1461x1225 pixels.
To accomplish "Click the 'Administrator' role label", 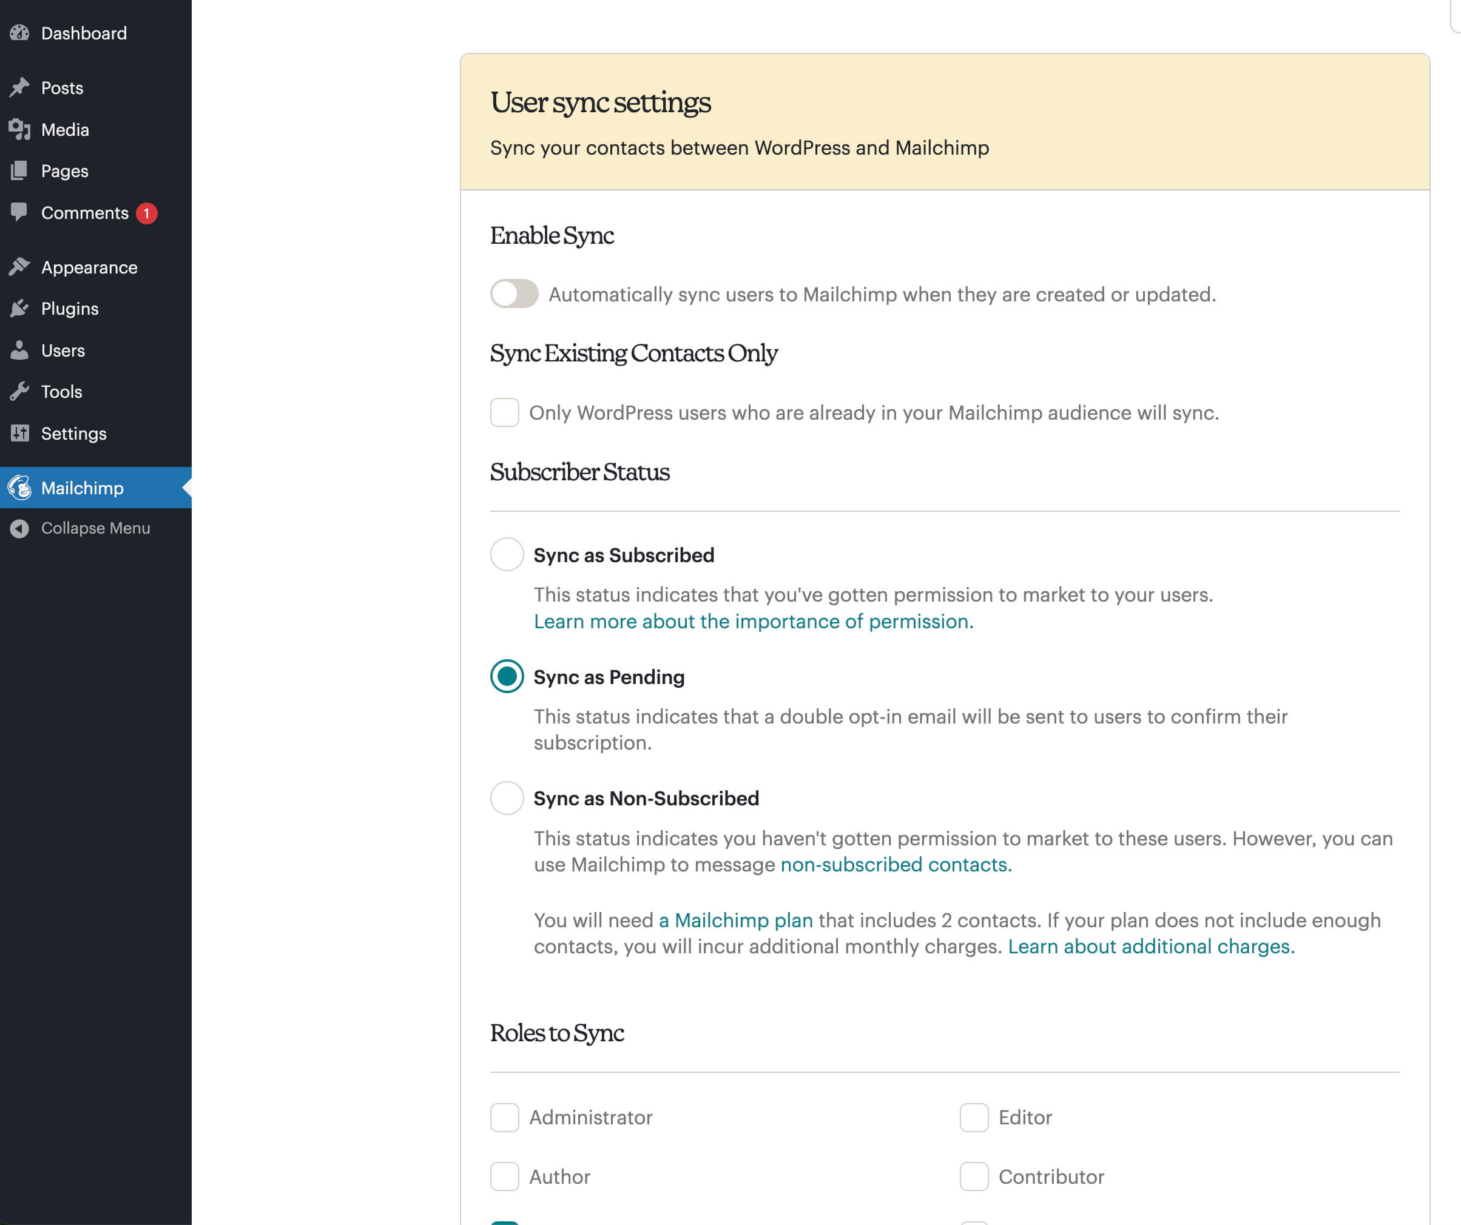I will tap(591, 1117).
